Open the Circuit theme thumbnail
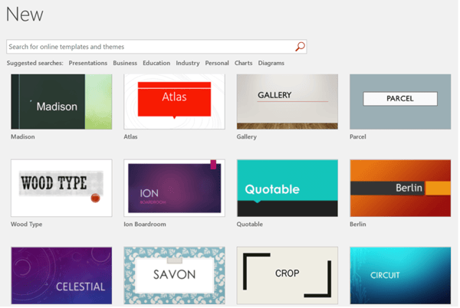The width and height of the screenshot is (460, 308). (400, 276)
